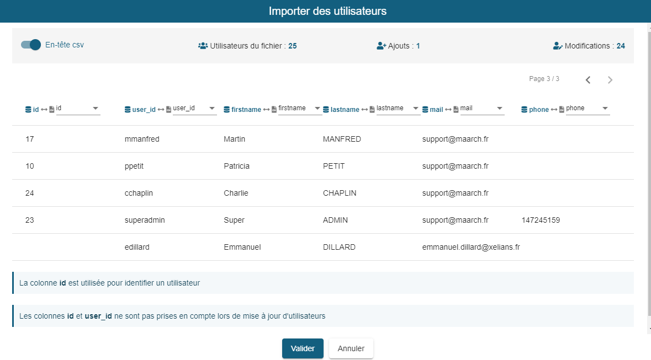
Task: Open the user_id mapping dropdown
Action: (x=194, y=109)
